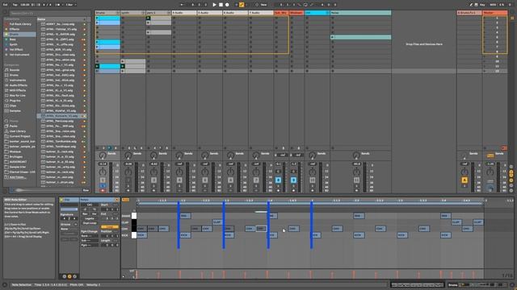Show the clip Envelopes box
The width and height of the screenshot is (517, 290).
(74, 276)
